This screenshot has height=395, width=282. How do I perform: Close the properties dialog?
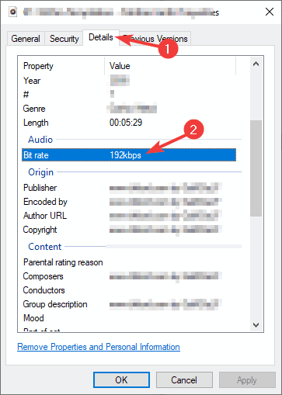pyautogui.click(x=270, y=12)
